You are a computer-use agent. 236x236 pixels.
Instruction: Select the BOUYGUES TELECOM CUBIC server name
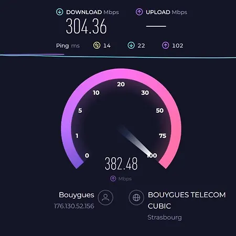187,200
